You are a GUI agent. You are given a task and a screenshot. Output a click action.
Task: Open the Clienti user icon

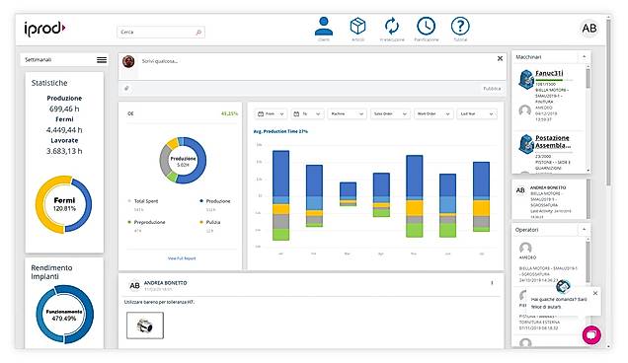coord(324,27)
